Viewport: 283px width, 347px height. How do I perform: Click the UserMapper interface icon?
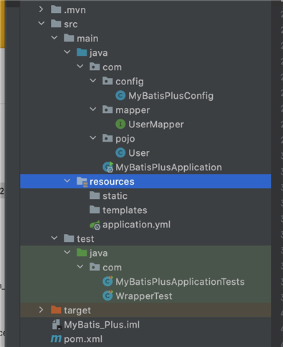120,124
